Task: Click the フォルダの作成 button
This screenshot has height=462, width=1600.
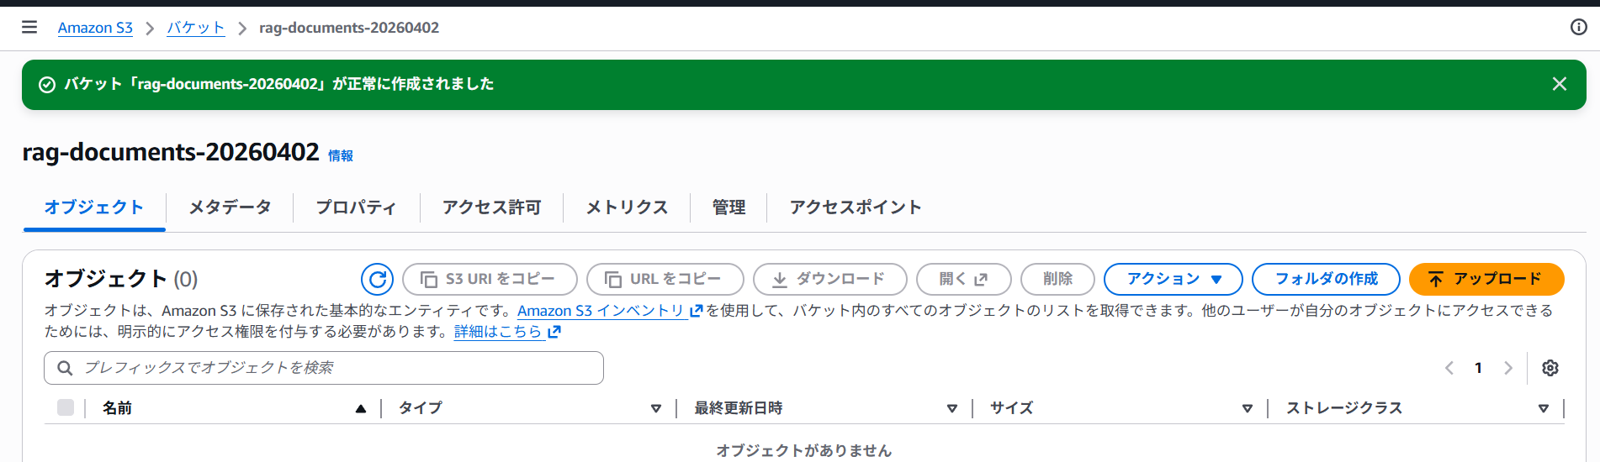Action: coord(1326,279)
